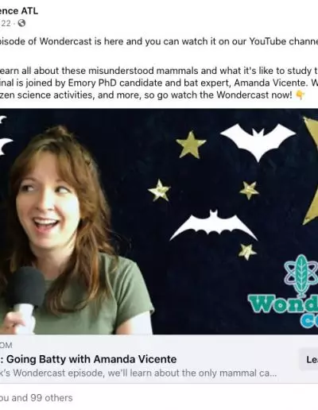Click the globe public privacy icon
Viewport: 318px width, 410px height.
(21, 23)
